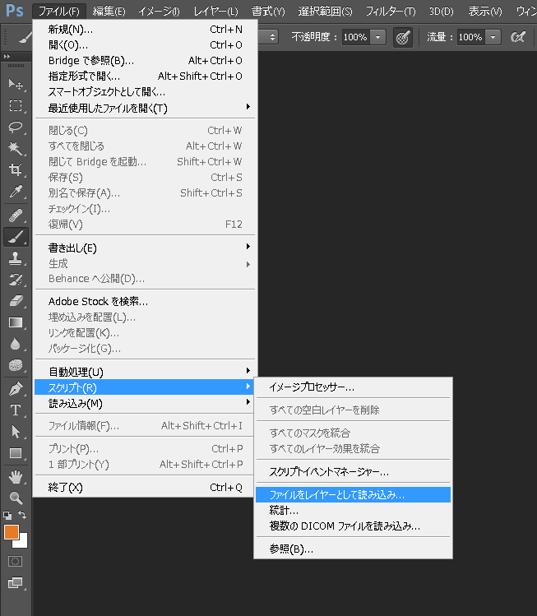Screen dimensions: 537x616
Task: Open the レイヤー(L) menu
Action: tap(215, 12)
